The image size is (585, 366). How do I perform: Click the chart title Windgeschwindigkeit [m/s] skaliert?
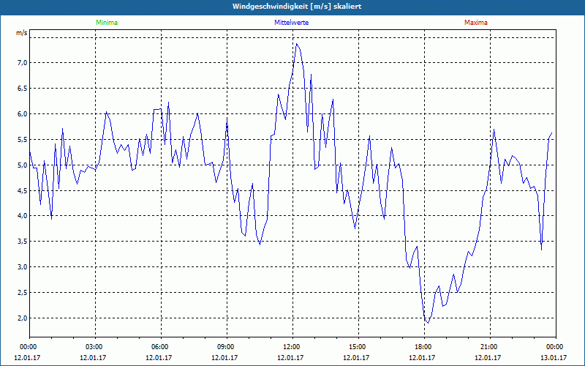point(297,7)
